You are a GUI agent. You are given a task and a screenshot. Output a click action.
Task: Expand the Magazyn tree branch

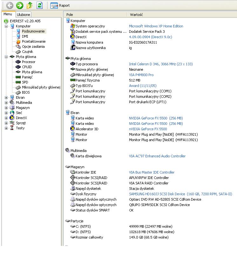6,108
